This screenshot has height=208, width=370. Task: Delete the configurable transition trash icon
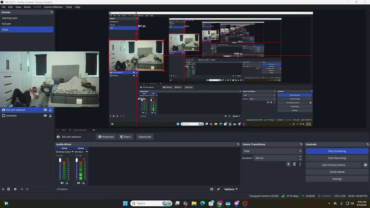(x=294, y=164)
